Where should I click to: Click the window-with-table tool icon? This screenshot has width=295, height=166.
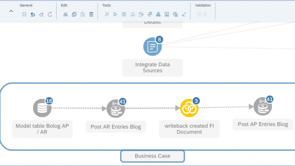coord(141,14)
